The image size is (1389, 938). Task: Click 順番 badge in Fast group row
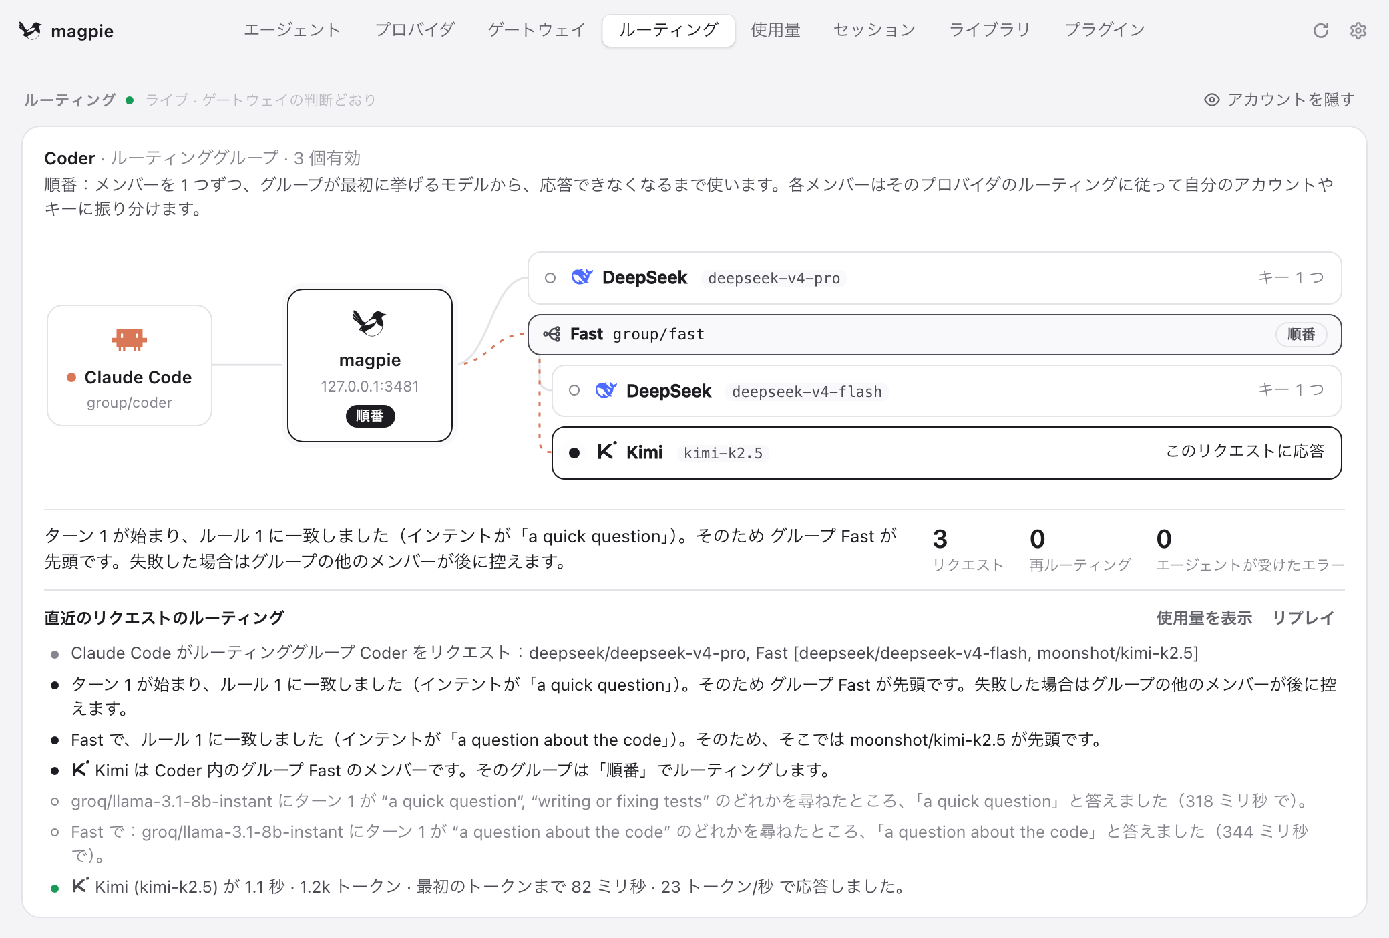(1301, 334)
